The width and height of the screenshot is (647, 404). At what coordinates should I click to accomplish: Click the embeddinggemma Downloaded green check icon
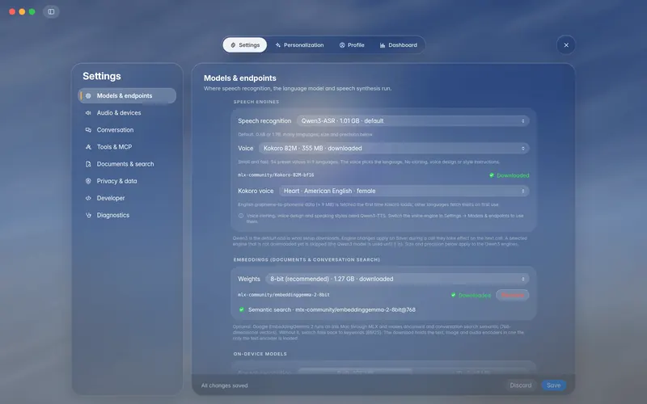click(x=453, y=295)
